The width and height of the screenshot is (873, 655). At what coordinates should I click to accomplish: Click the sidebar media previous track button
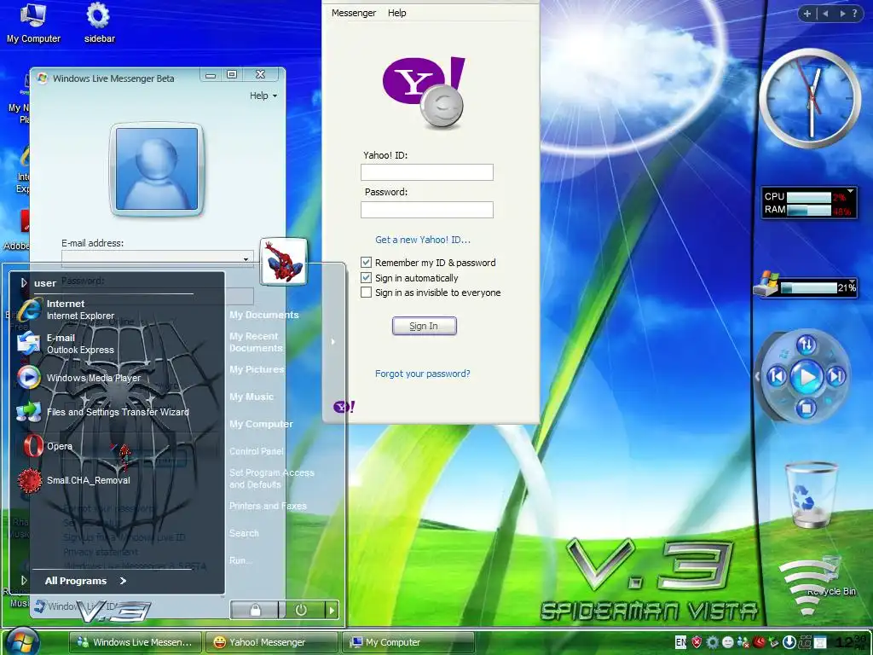click(x=778, y=377)
